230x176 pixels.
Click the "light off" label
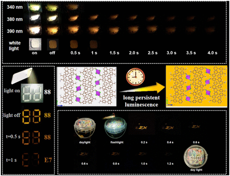point(12,115)
